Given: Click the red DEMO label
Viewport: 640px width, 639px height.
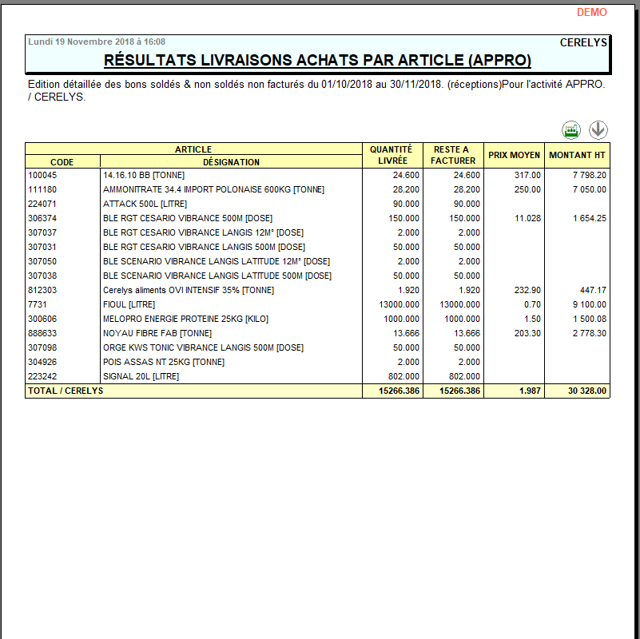Looking at the screenshot, I should (591, 12).
